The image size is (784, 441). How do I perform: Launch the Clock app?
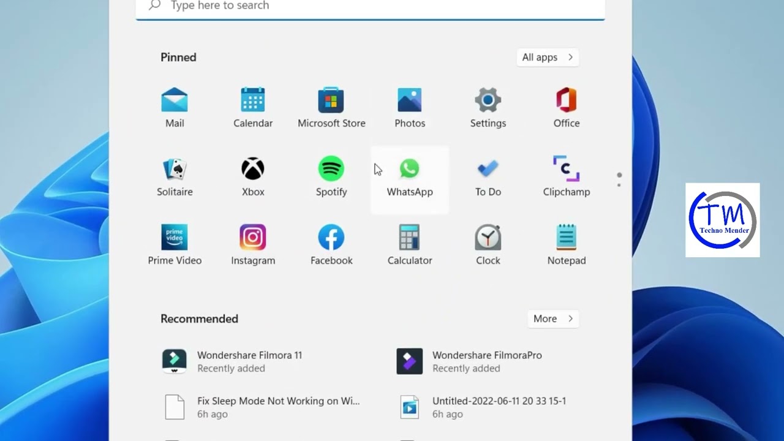(x=488, y=245)
